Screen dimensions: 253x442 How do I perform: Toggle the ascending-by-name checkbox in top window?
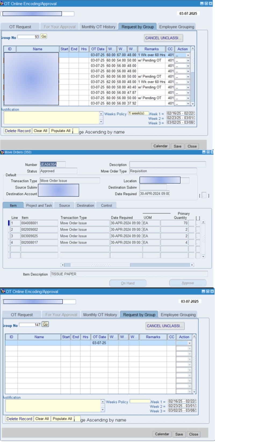[76, 131]
